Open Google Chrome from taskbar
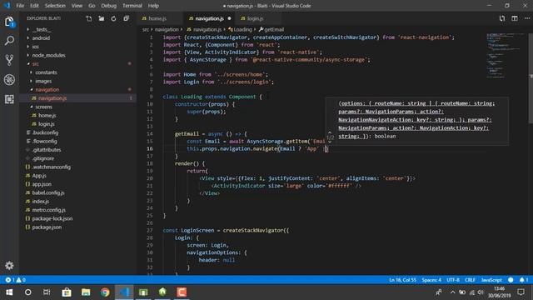This screenshot has width=533, height=300. pos(105,292)
